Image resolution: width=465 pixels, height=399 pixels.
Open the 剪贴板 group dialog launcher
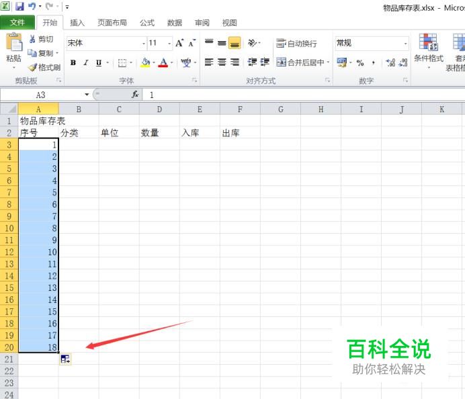click(58, 80)
